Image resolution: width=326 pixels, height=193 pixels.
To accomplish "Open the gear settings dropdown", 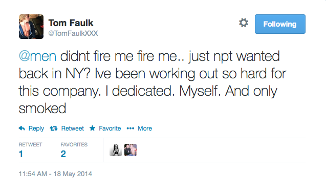I will pyautogui.click(x=244, y=23).
